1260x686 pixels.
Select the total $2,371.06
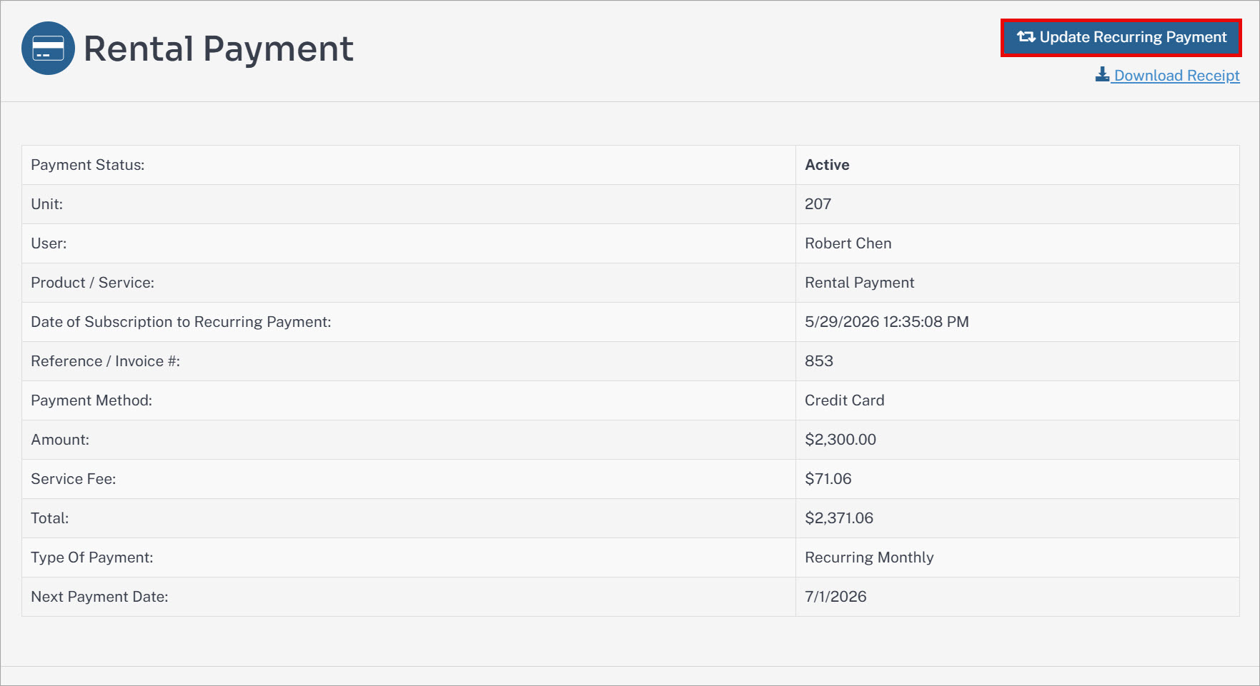click(x=838, y=518)
